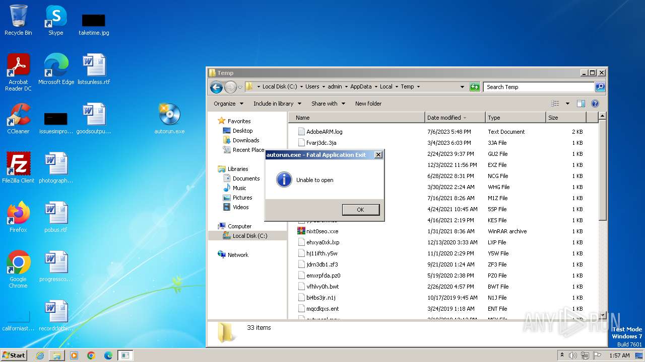Click the New folder button
The width and height of the screenshot is (645, 362).
click(x=368, y=104)
